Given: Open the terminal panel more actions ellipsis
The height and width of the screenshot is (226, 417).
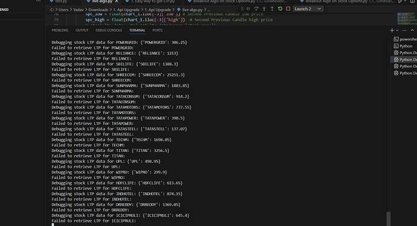Looking at the screenshot, I should [404, 31].
